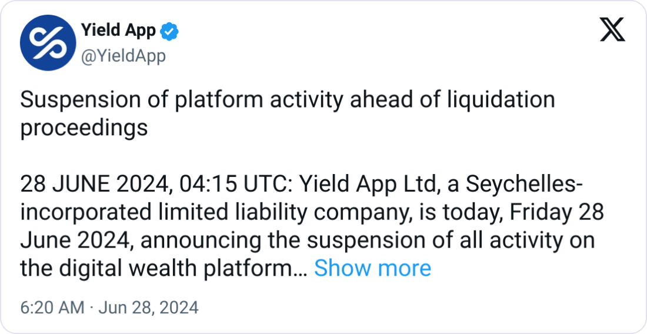Click the word "proceedings" in the headline
Screen dimensions: 647x334
pos(84,128)
